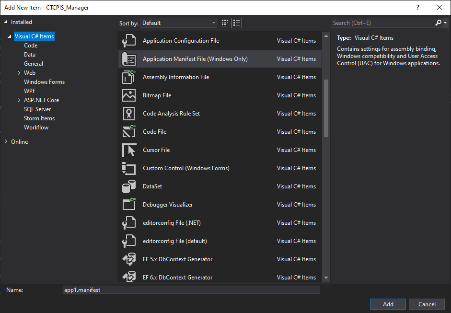This screenshot has height=313, width=451.
Task: Click the template list scrollbar thumb
Action: click(x=326, y=108)
